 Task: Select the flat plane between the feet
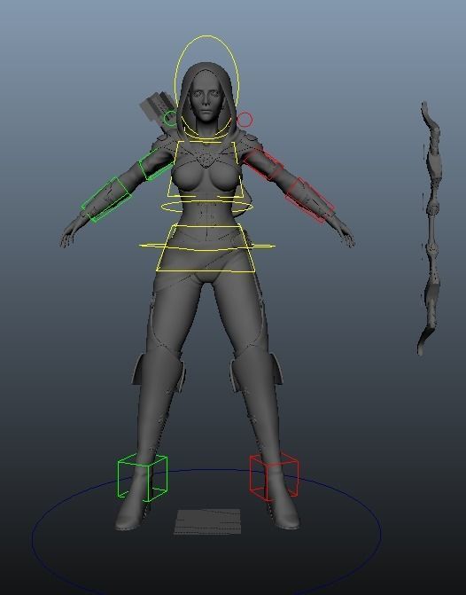coord(207,521)
